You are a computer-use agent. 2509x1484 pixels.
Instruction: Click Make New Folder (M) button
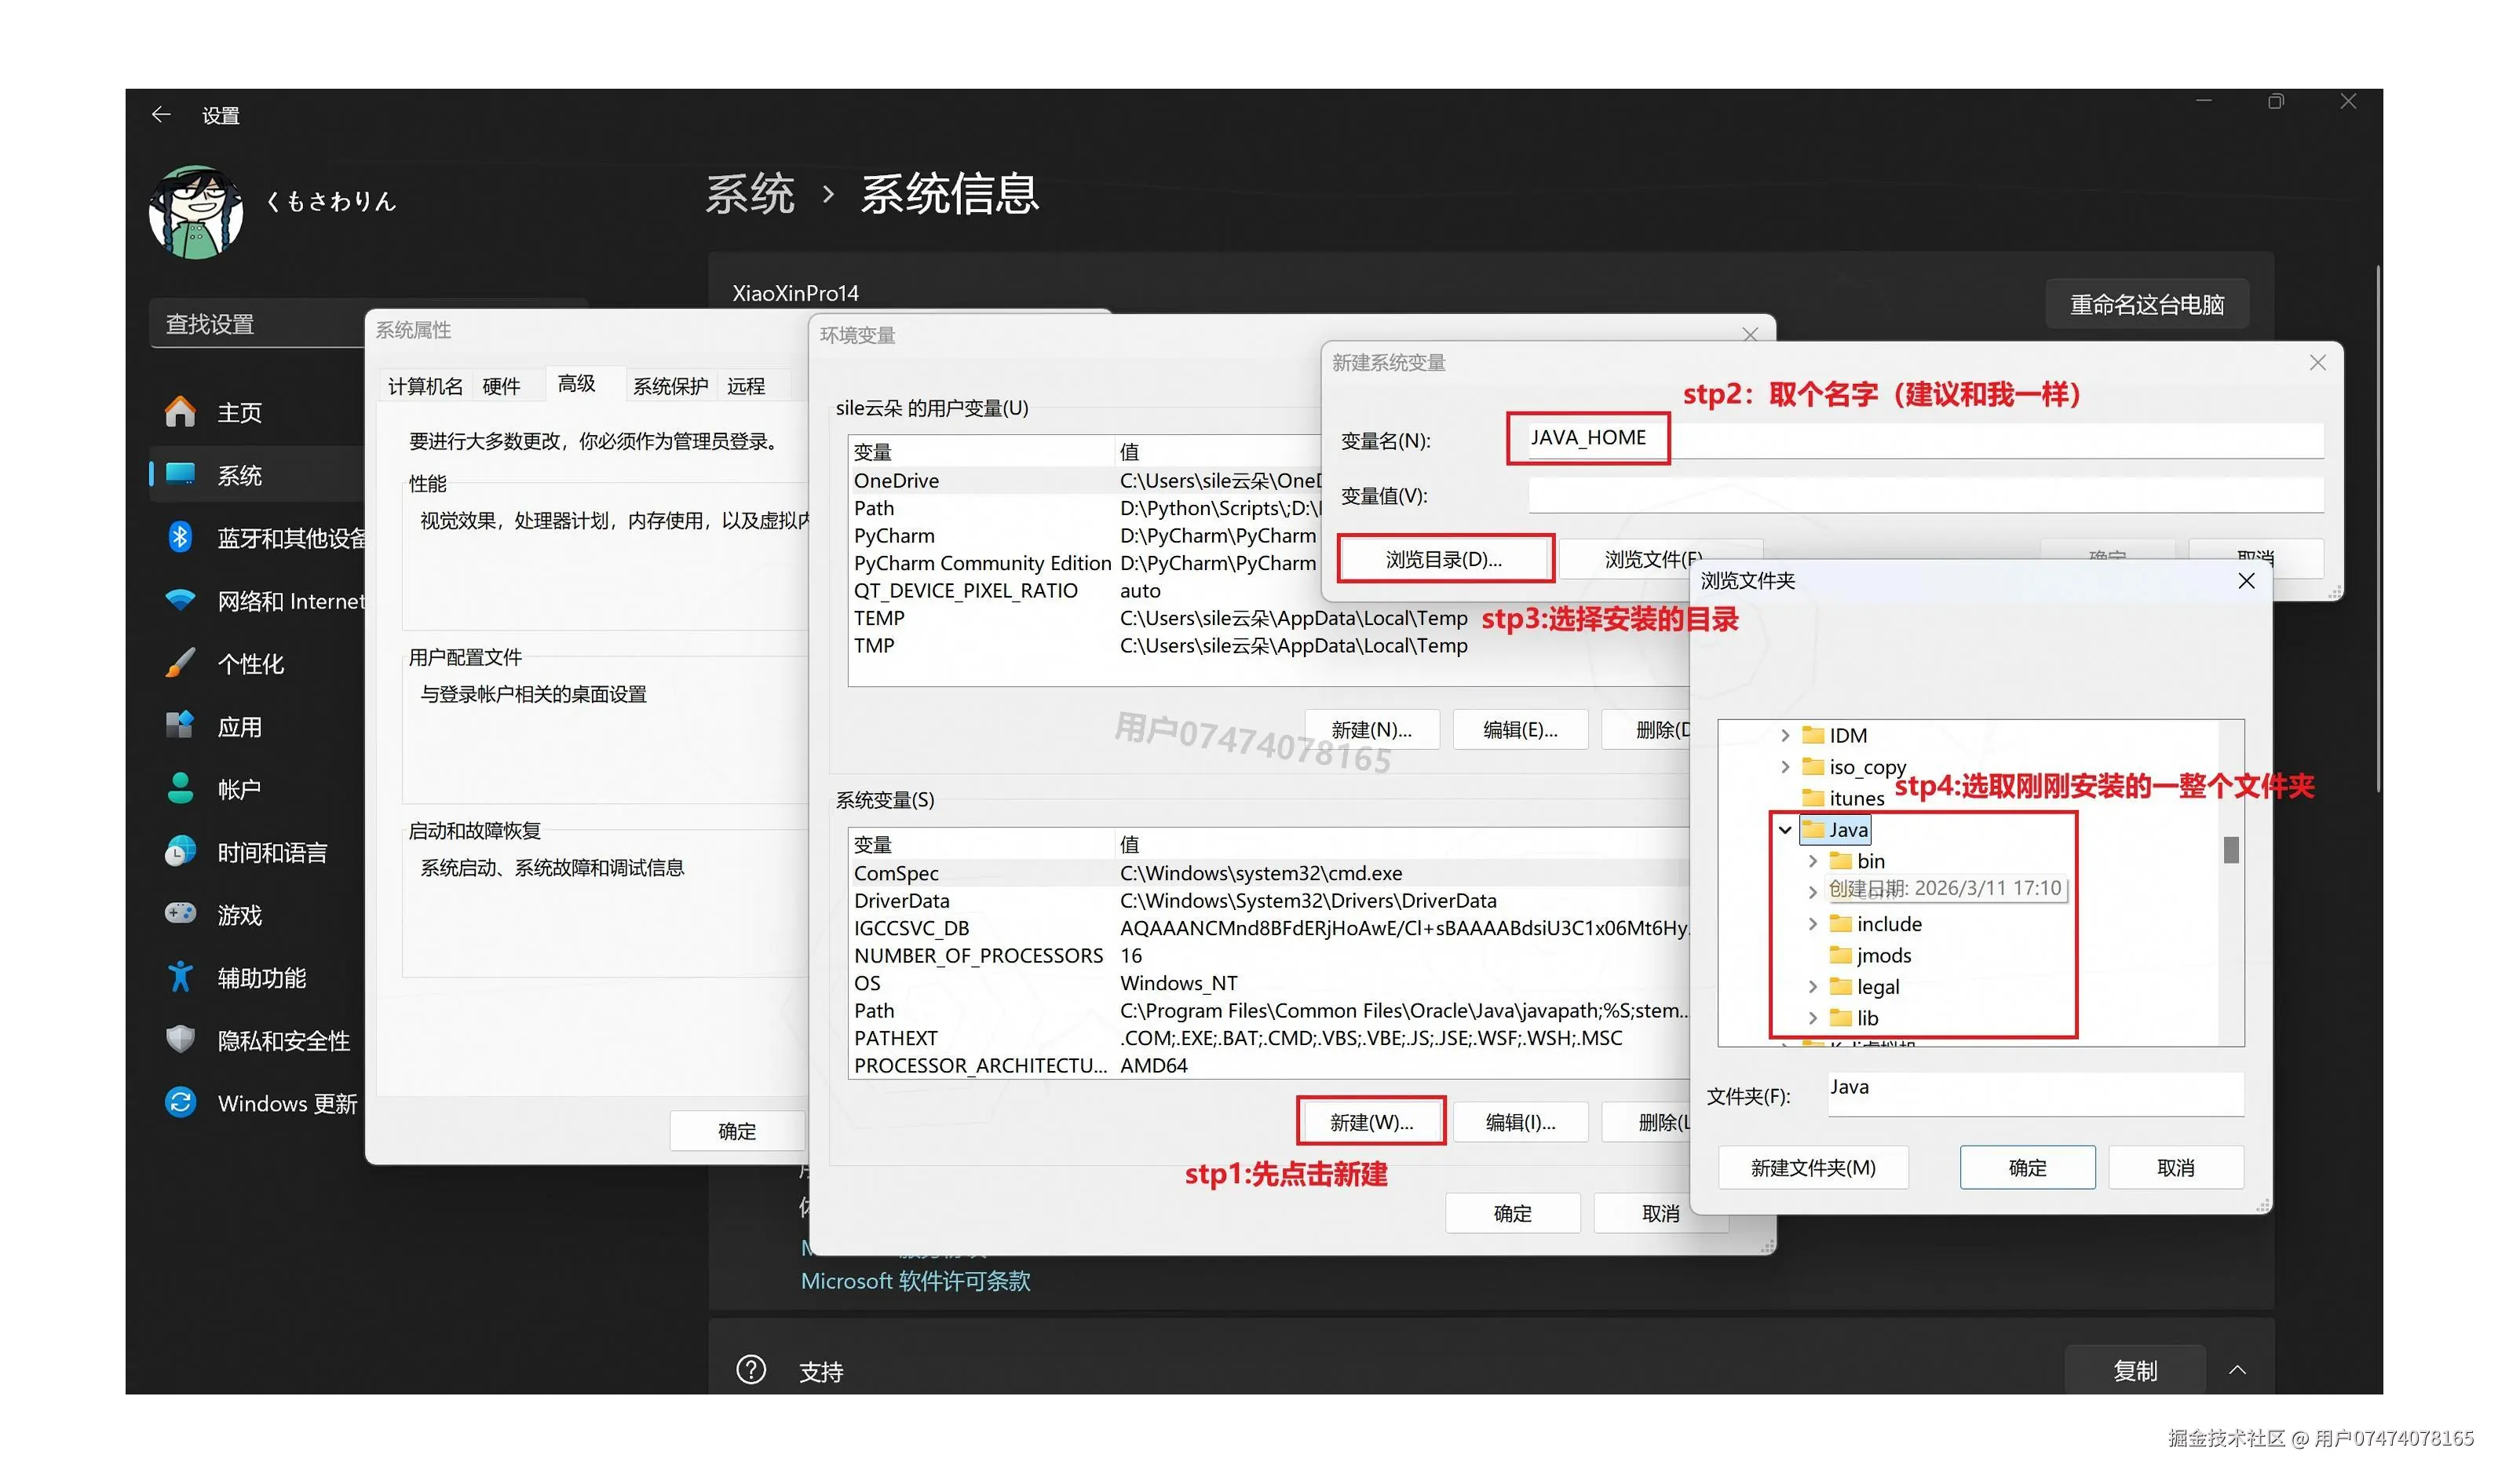[1813, 1167]
